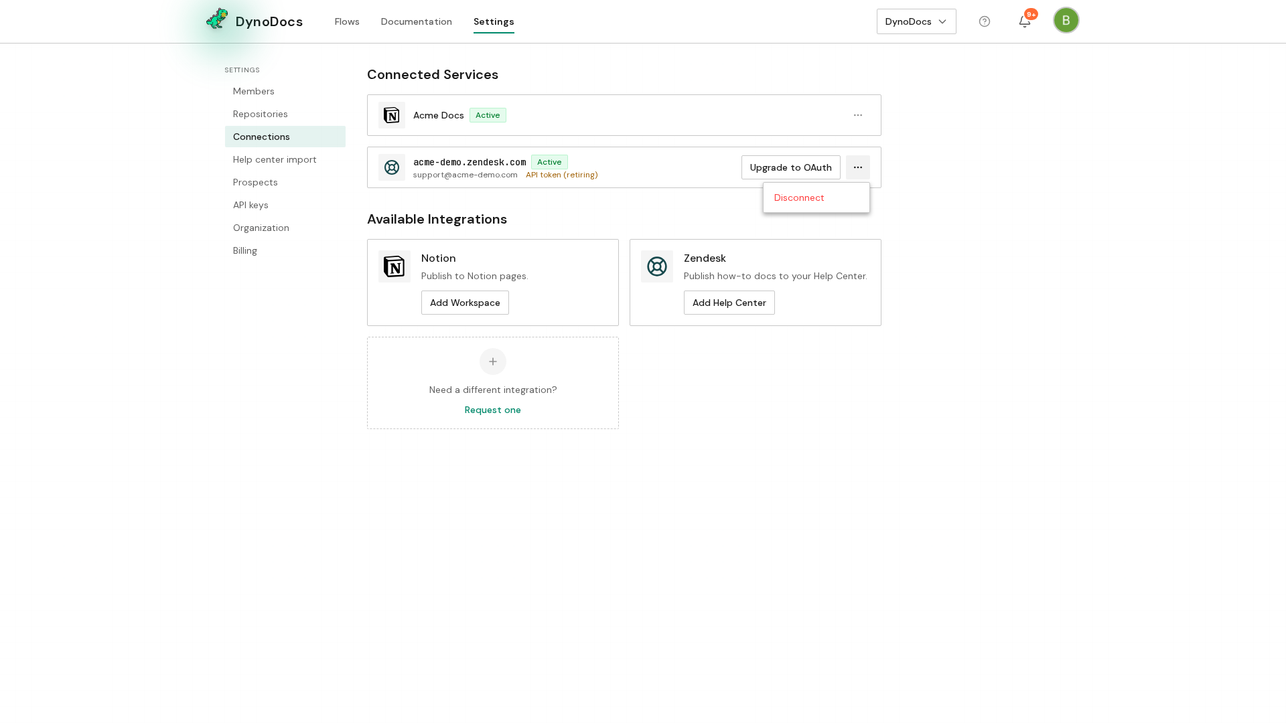Click the DynoDocs brand name text
1286x723 pixels.
[269, 21]
